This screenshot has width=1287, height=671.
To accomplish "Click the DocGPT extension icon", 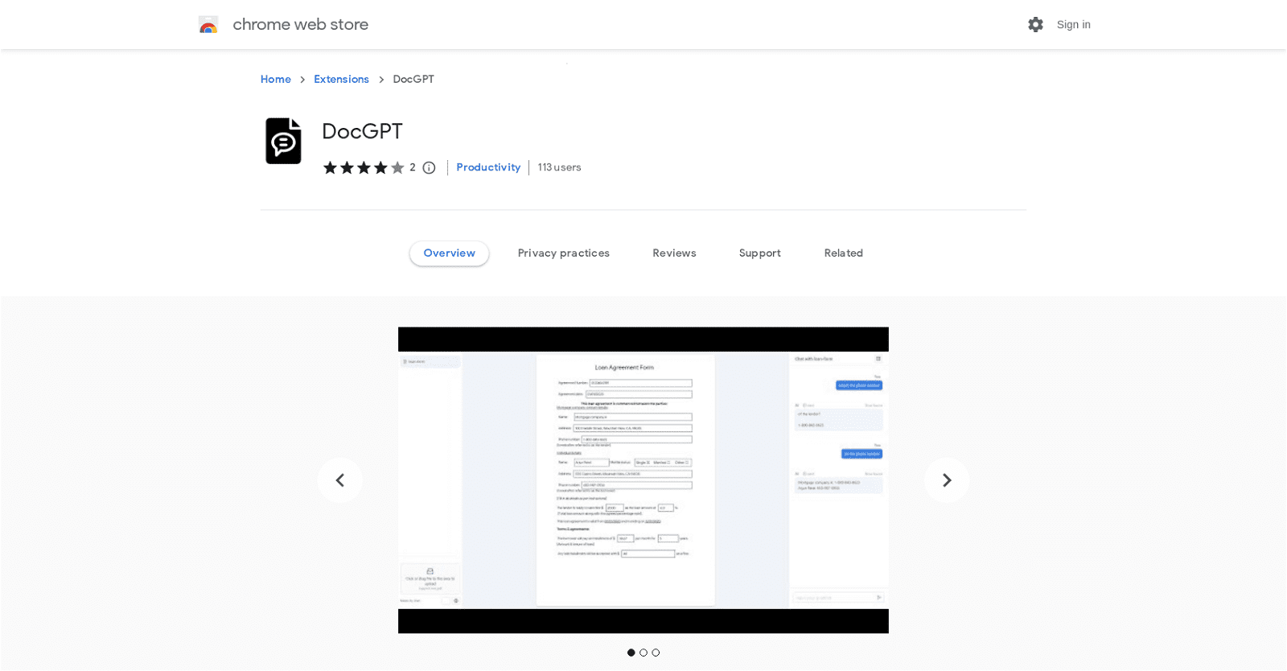I will (x=283, y=142).
